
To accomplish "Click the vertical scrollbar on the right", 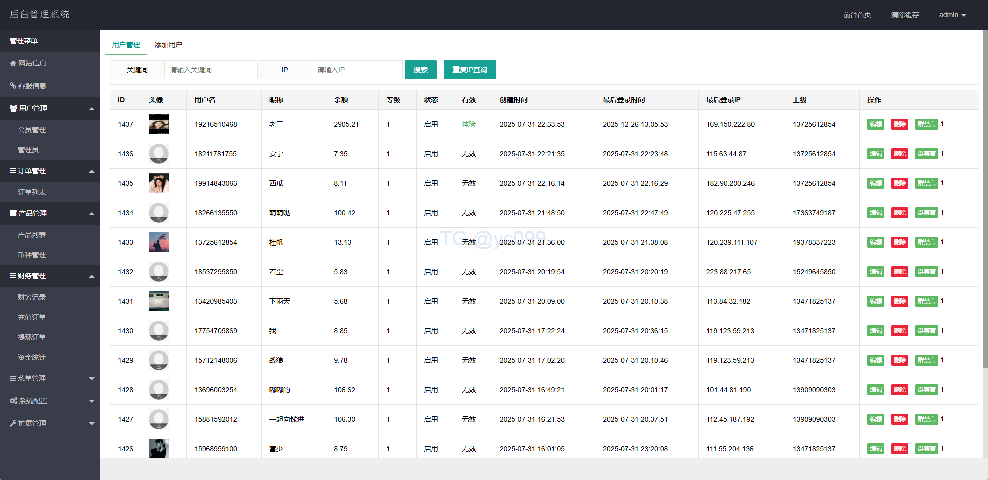I will [985, 200].
